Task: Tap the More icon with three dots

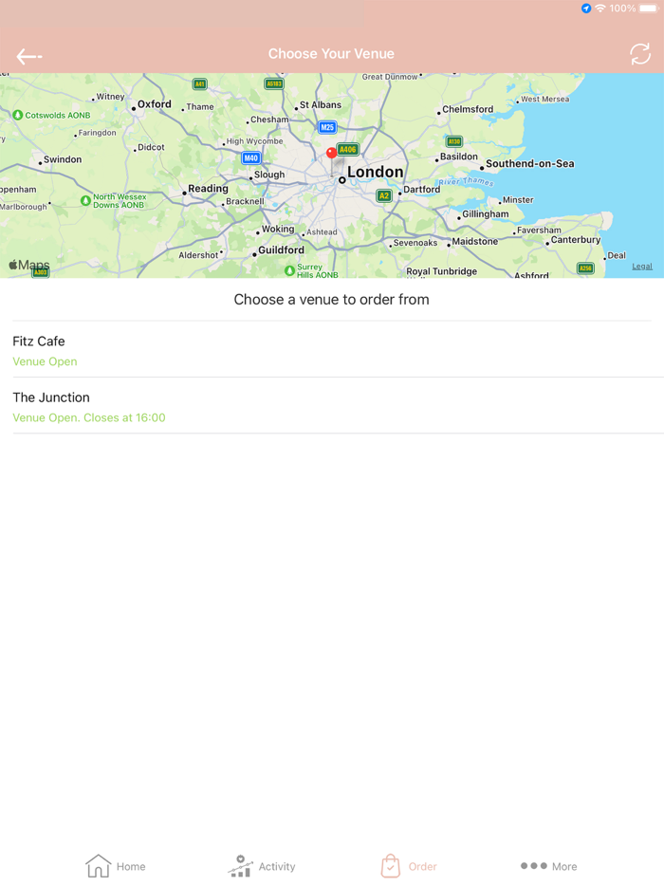Action: [x=532, y=865]
